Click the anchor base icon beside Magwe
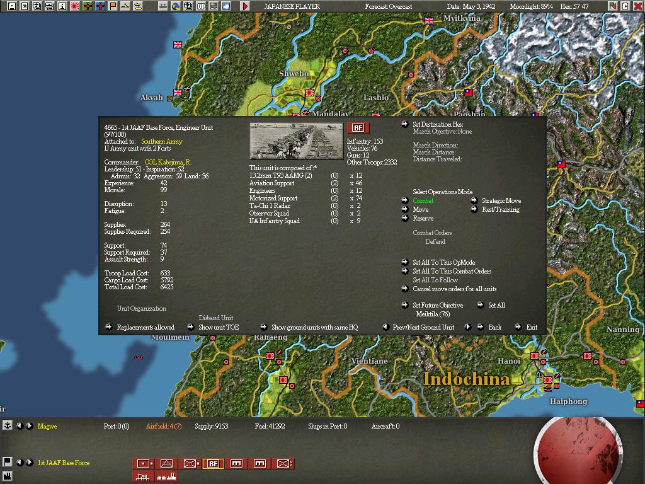The image size is (645, 484). tap(7, 425)
